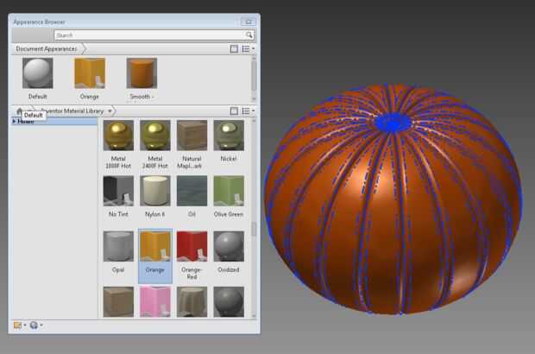Image resolution: width=535 pixels, height=354 pixels.
Task: Open the Inventor Material Library dropdown
Action: coord(110,111)
